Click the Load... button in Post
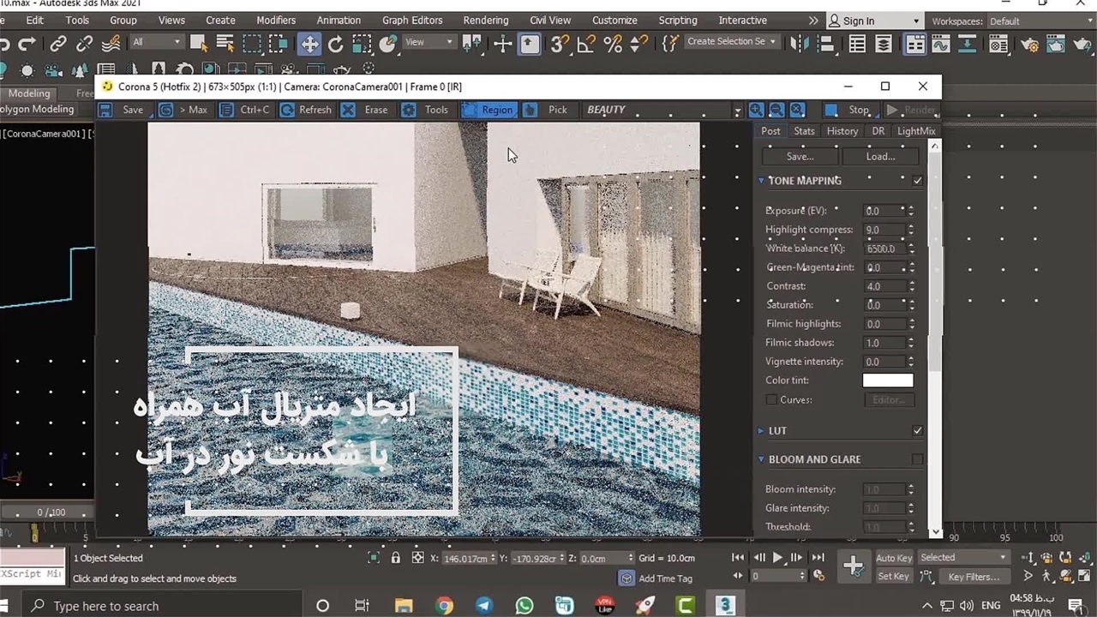The width and height of the screenshot is (1097, 617). coord(880,157)
